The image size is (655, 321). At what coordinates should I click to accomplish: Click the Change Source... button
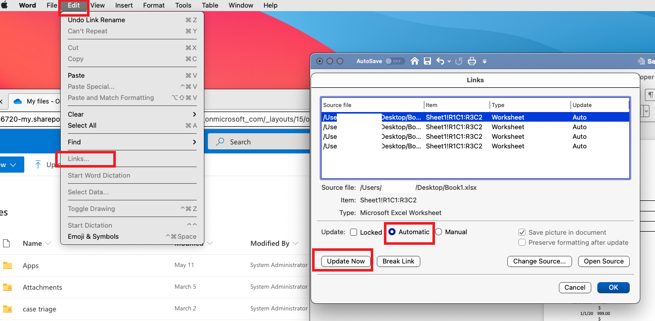[x=540, y=261]
